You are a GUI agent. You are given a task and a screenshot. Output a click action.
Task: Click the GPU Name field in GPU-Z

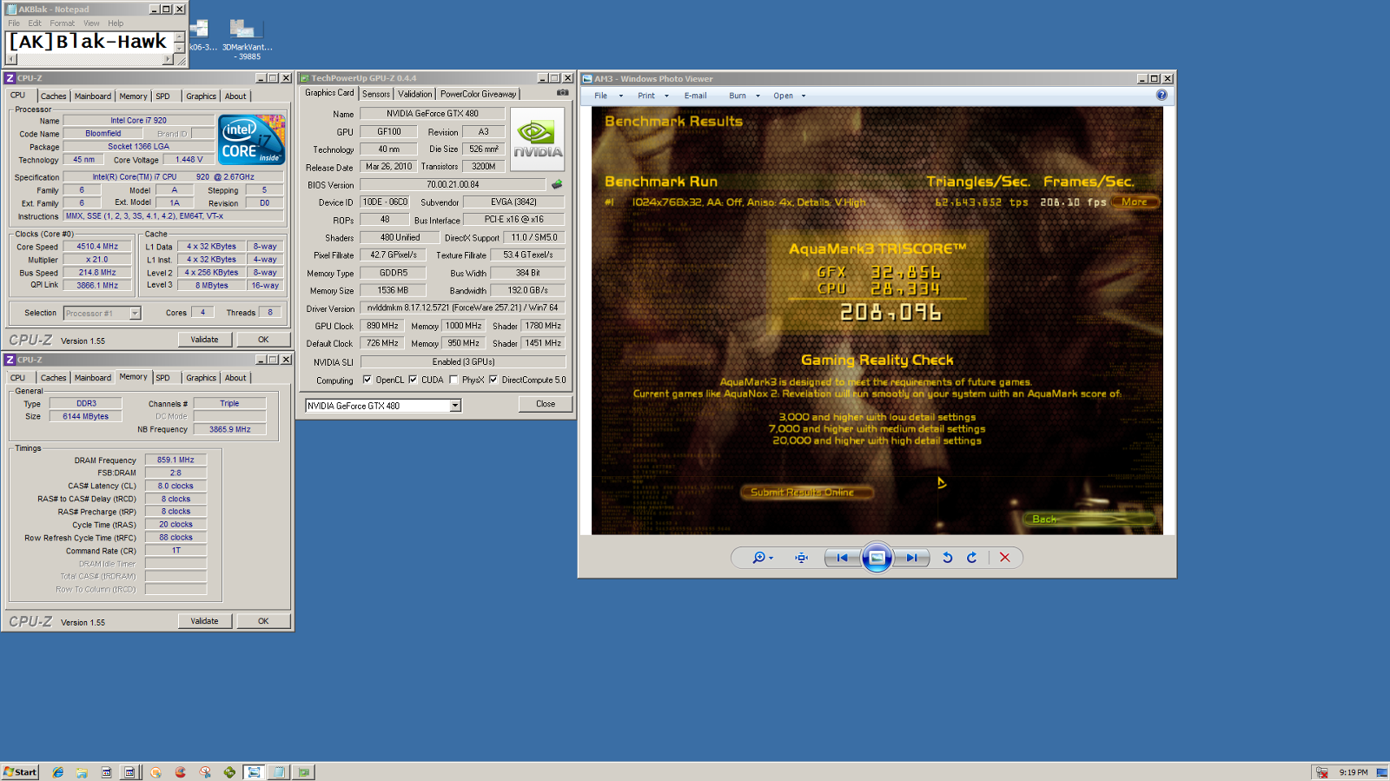click(433, 113)
